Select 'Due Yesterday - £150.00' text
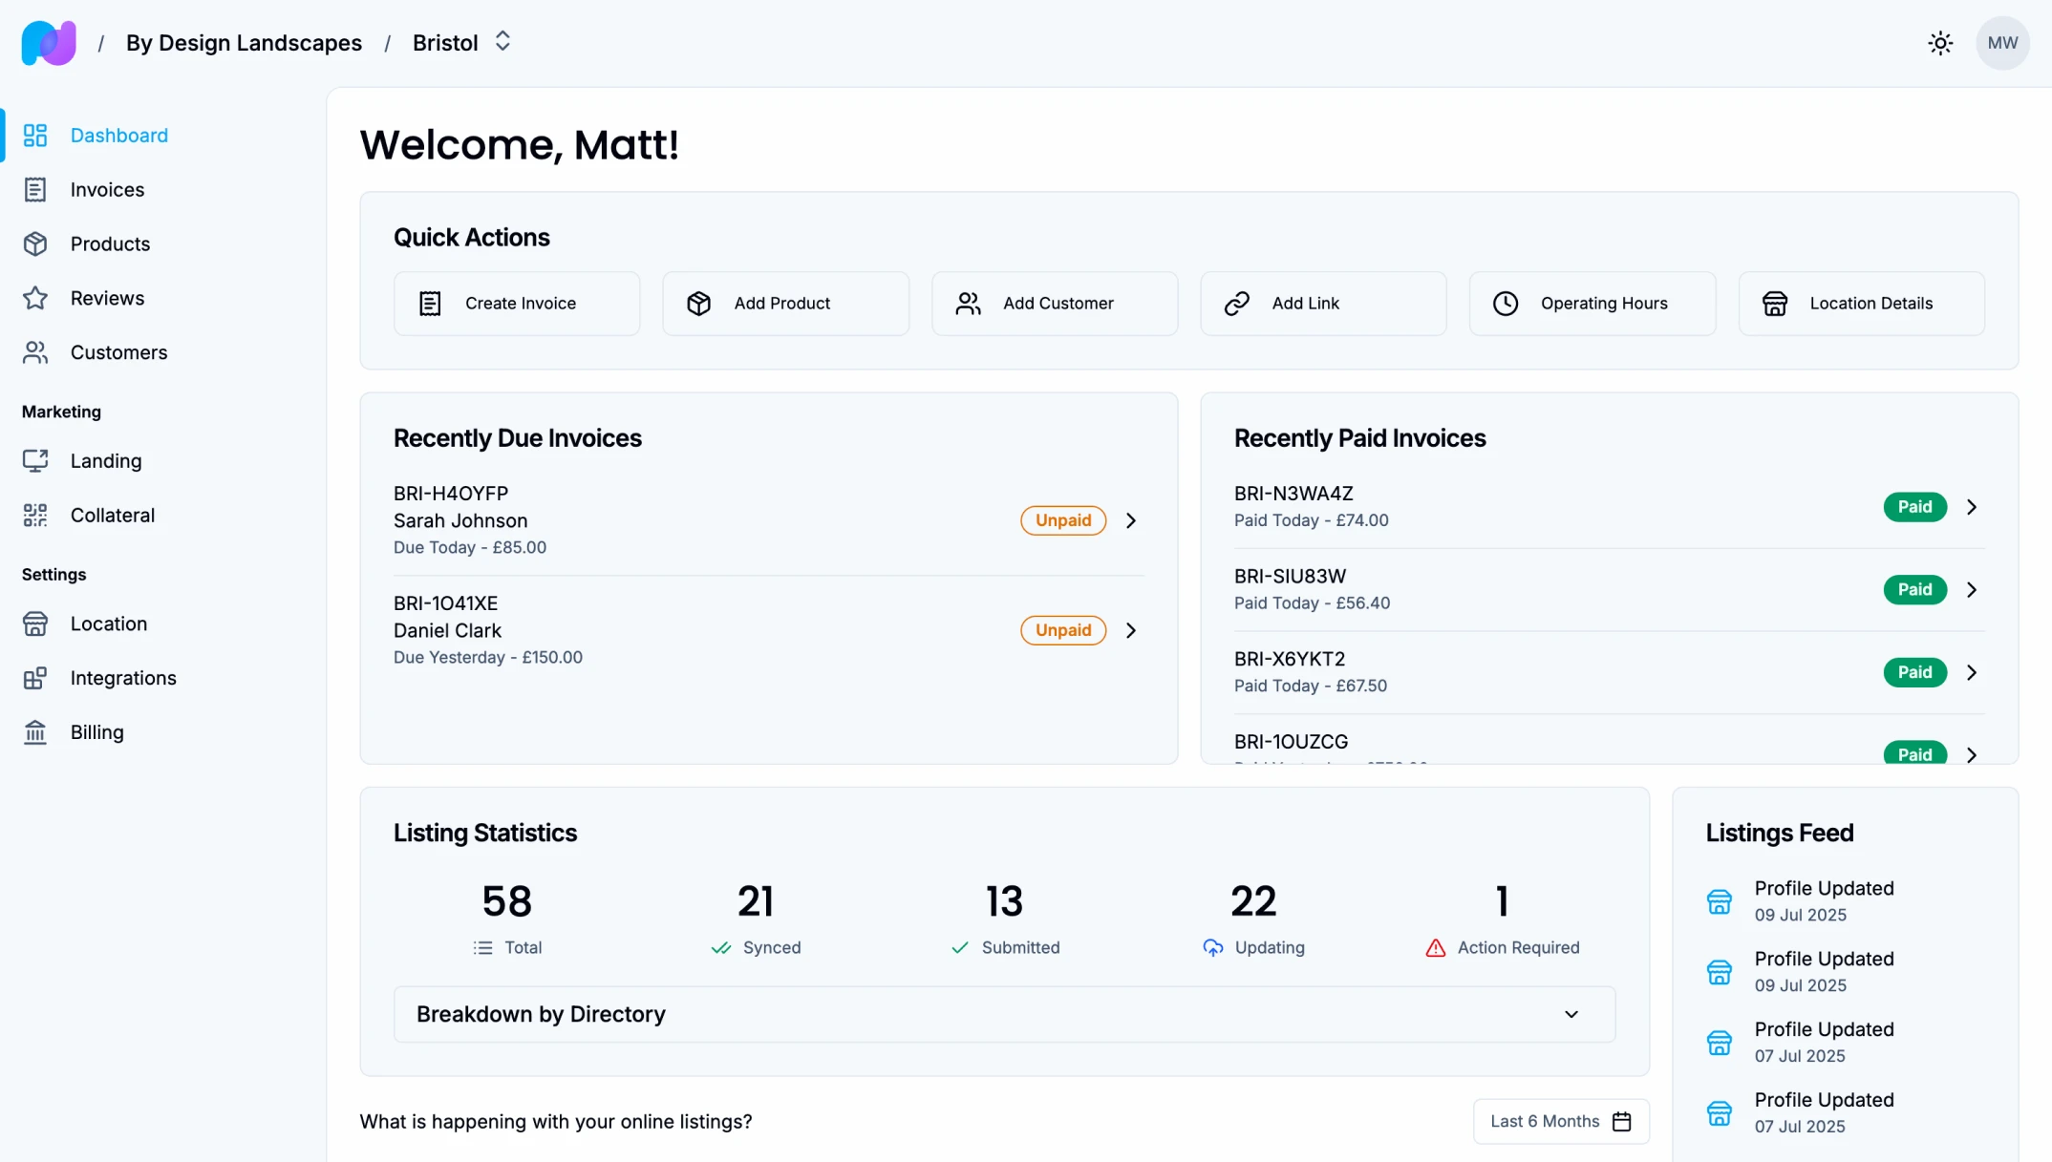This screenshot has height=1162, width=2052. click(488, 658)
